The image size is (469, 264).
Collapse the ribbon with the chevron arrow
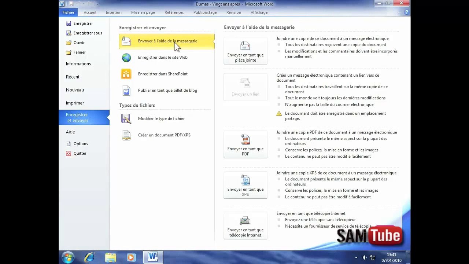(x=399, y=12)
